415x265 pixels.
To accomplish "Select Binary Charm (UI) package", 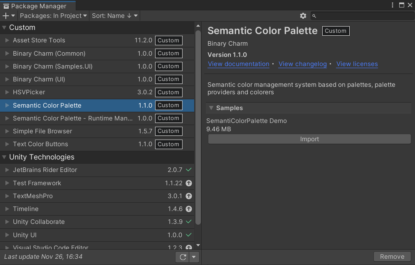I will click(97, 79).
